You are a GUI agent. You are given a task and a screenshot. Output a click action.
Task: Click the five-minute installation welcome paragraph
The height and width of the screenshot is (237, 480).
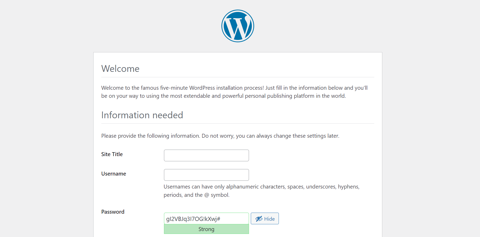[x=234, y=92]
